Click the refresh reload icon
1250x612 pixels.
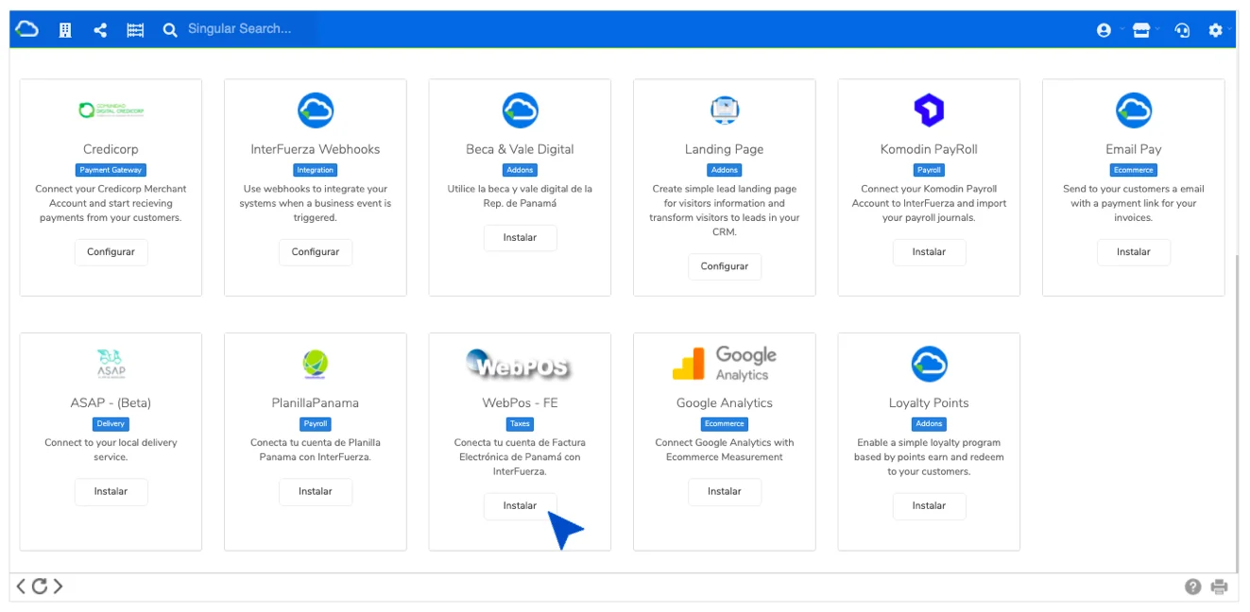click(40, 586)
